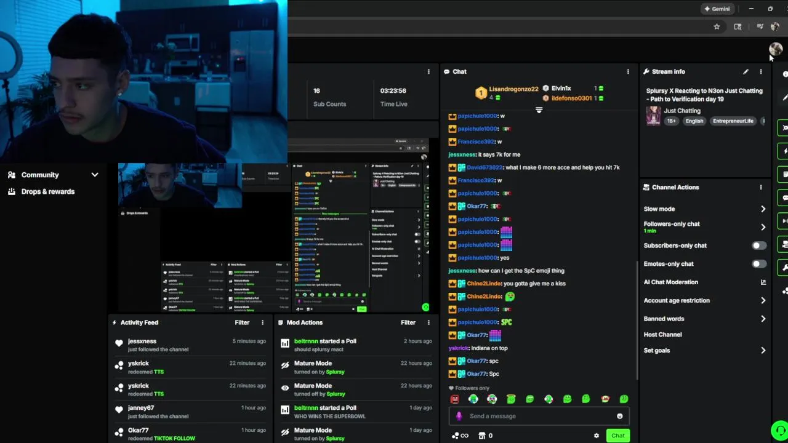Insert the red angry emote
The height and width of the screenshot is (443, 788).
[x=455, y=399]
